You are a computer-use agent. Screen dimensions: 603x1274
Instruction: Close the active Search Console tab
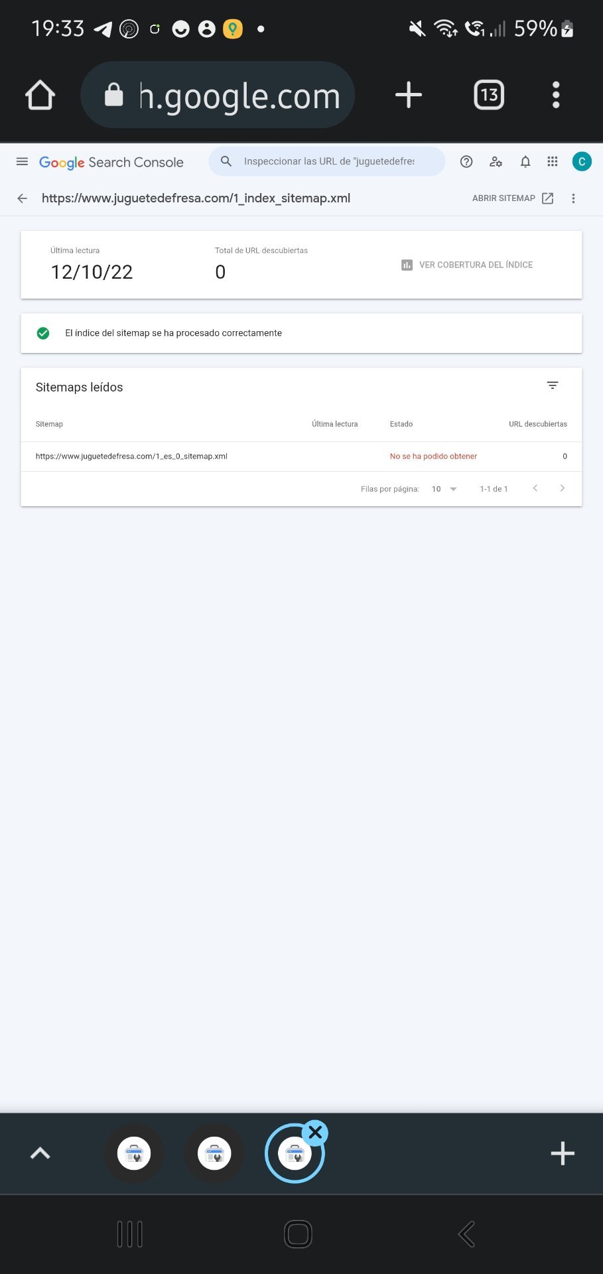[316, 1133]
